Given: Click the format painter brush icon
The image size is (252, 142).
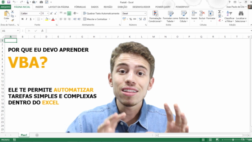Looking at the screenshot, I should click(x=12, y=20).
